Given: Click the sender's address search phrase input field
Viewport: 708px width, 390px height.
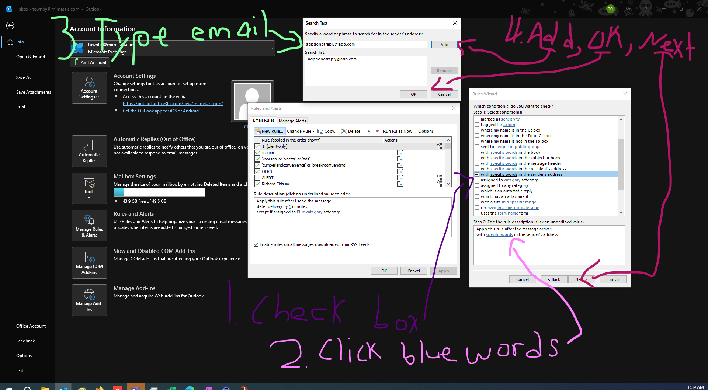Looking at the screenshot, I should click(366, 44).
